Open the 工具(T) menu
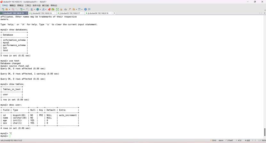 [28, 5]
